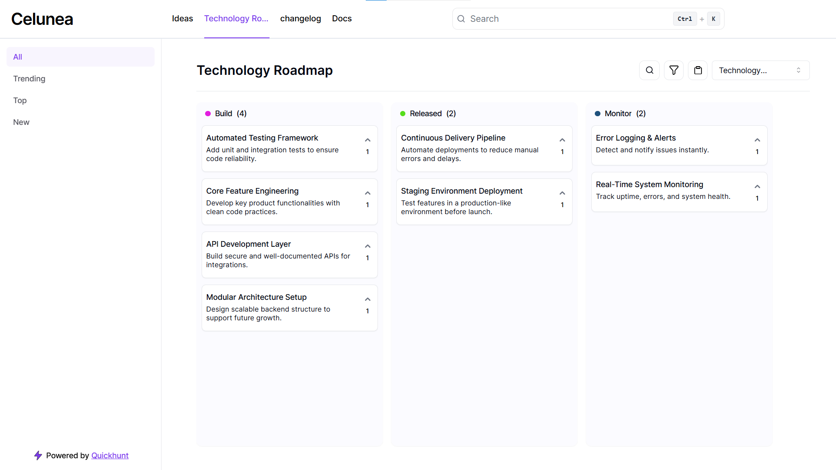Click 'Detect and notify issues instantly.' description
This screenshot has height=470, width=836.
[x=652, y=150]
